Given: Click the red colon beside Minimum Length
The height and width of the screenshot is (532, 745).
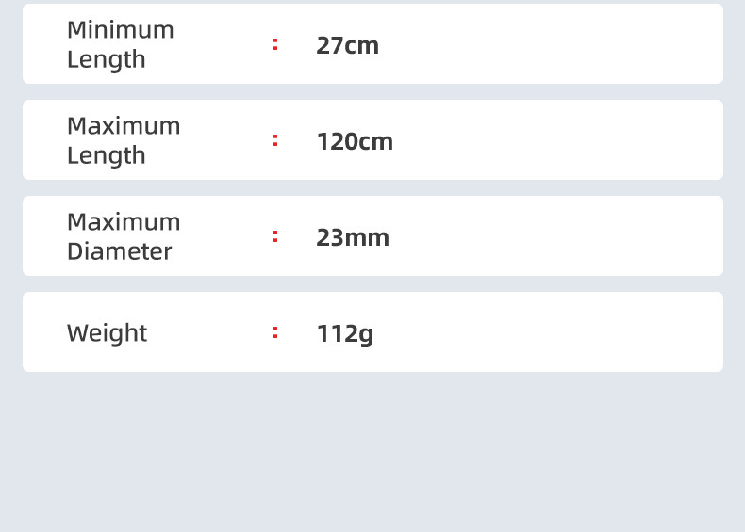Looking at the screenshot, I should click(x=275, y=44).
